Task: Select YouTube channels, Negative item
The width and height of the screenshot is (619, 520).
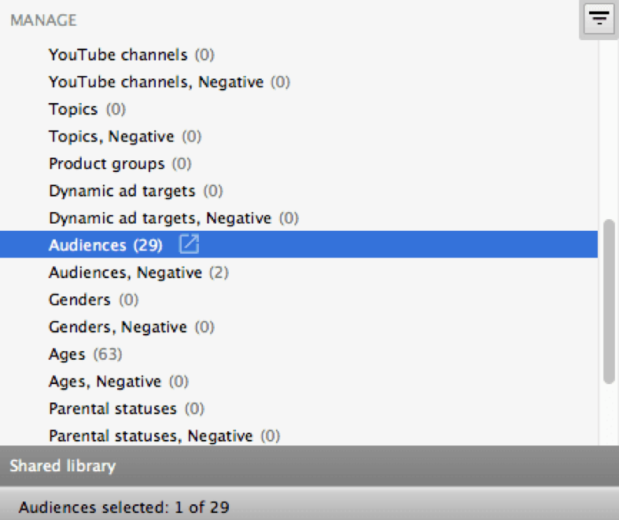Action: click(156, 82)
